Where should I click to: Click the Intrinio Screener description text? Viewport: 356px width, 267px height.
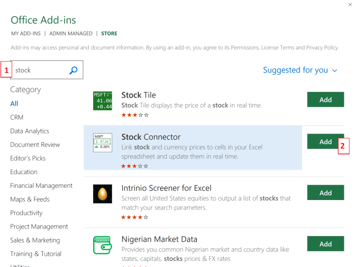(206, 203)
